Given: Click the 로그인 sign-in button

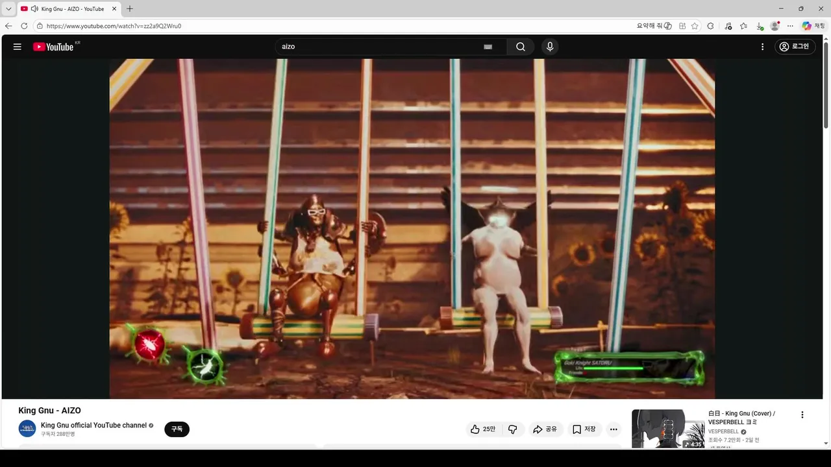Looking at the screenshot, I should click(x=795, y=47).
